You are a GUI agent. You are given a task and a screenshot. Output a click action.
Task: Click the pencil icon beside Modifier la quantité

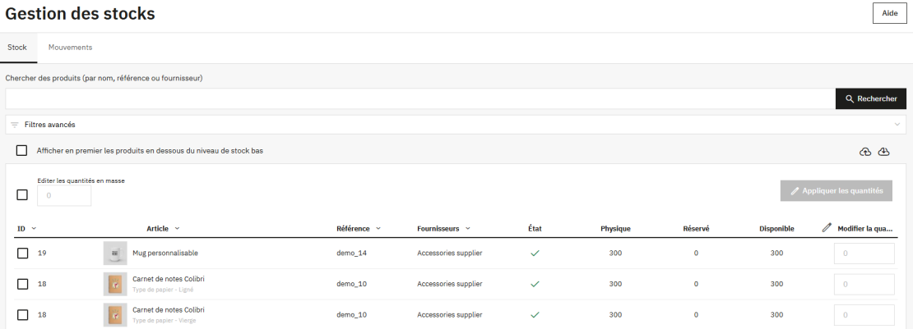[x=827, y=228]
